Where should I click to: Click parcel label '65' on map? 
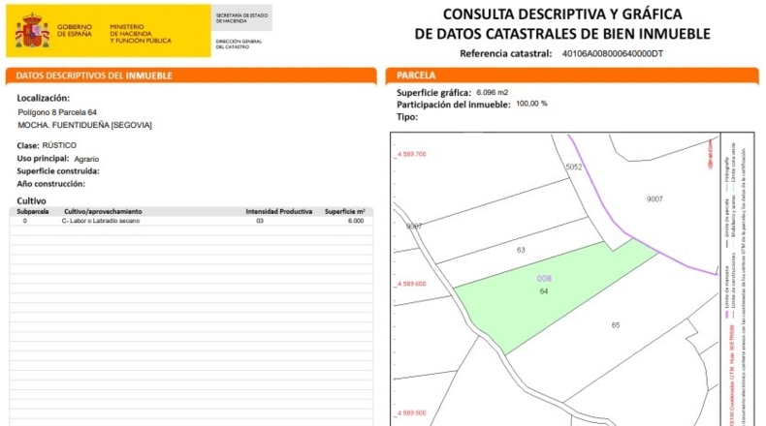click(616, 325)
